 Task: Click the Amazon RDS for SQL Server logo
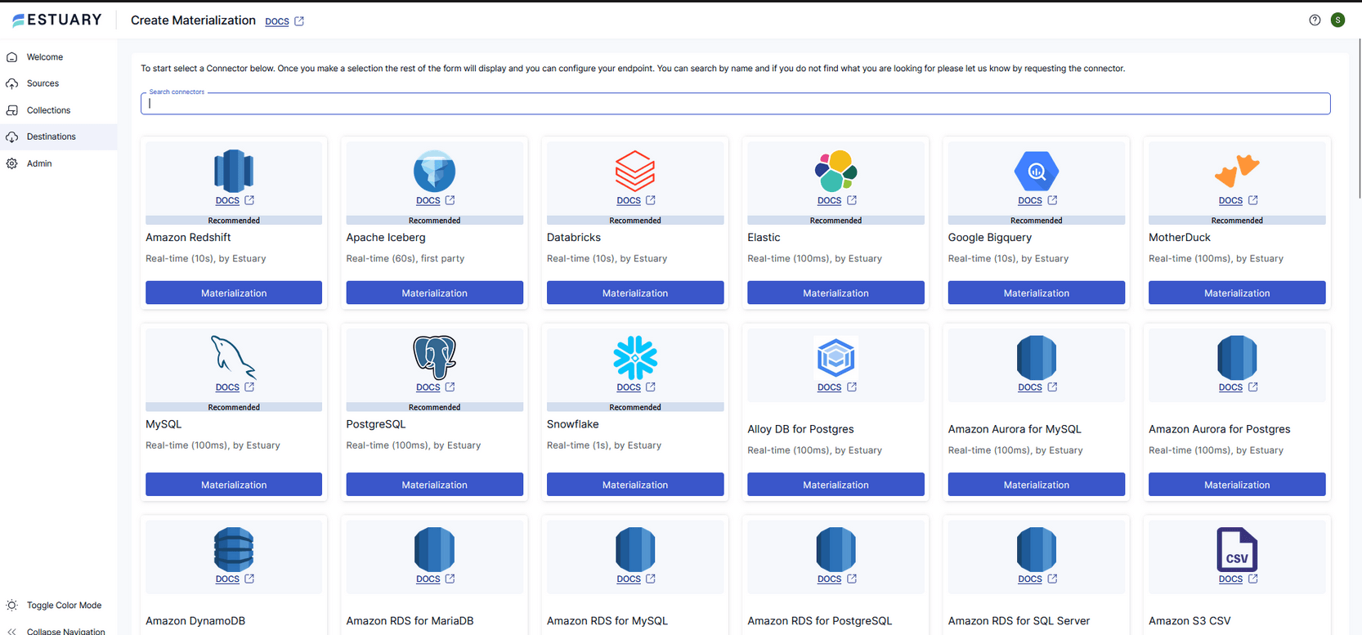(1037, 549)
